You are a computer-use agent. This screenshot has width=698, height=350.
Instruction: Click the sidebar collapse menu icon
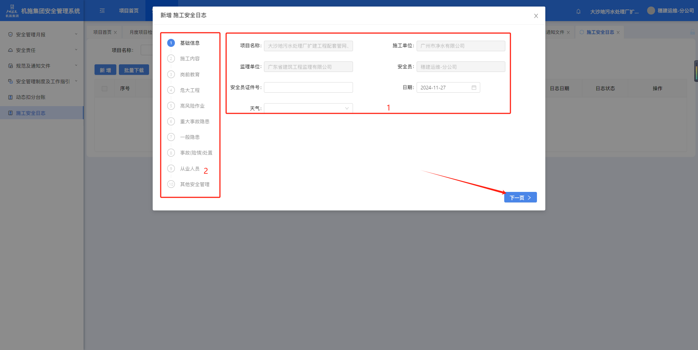[x=102, y=11]
